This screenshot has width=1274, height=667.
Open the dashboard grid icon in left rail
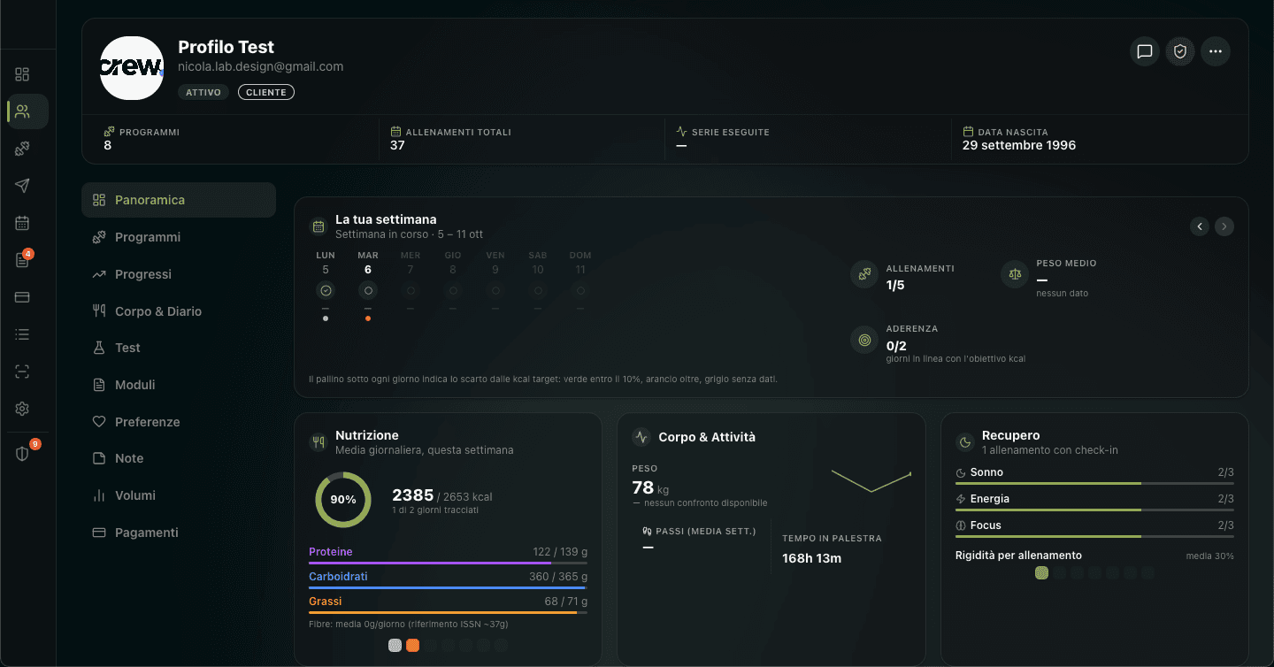pos(22,74)
